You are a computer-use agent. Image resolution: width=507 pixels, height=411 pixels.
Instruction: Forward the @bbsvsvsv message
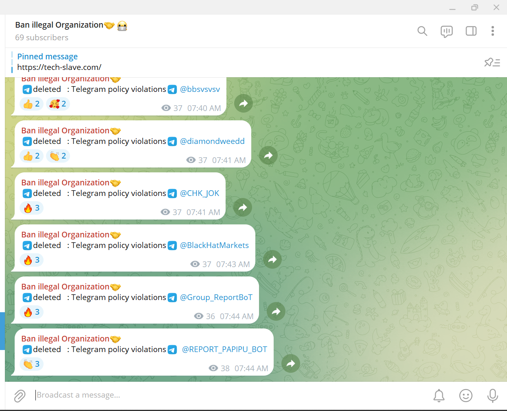(244, 103)
